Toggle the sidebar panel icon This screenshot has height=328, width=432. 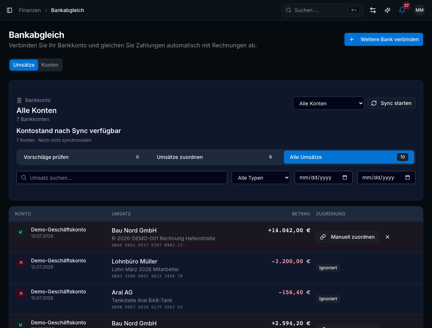point(9,10)
